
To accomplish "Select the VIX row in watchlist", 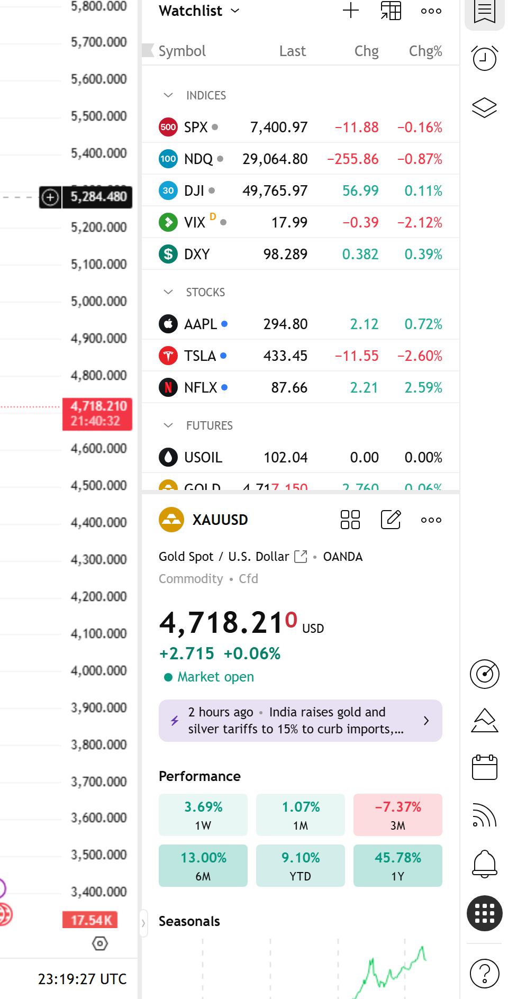I will (x=301, y=222).
